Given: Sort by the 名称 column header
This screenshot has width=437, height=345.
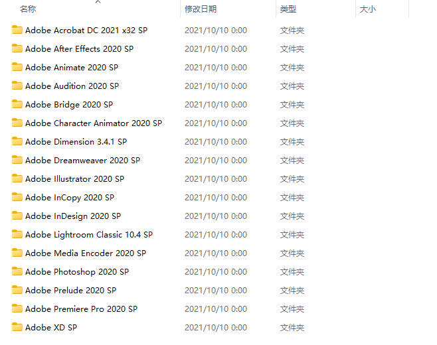Looking at the screenshot, I should click(28, 9).
